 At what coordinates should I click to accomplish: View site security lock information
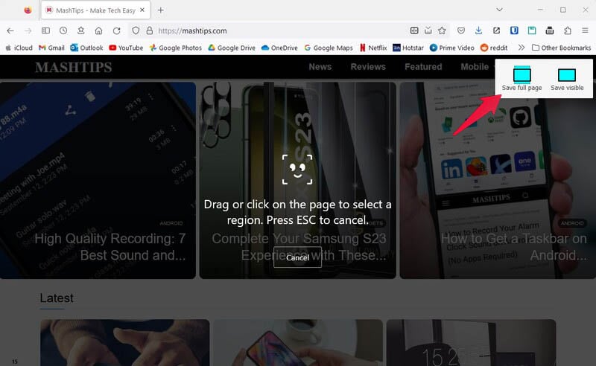[x=150, y=30]
